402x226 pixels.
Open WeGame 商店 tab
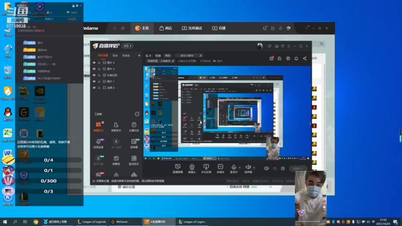click(165, 28)
